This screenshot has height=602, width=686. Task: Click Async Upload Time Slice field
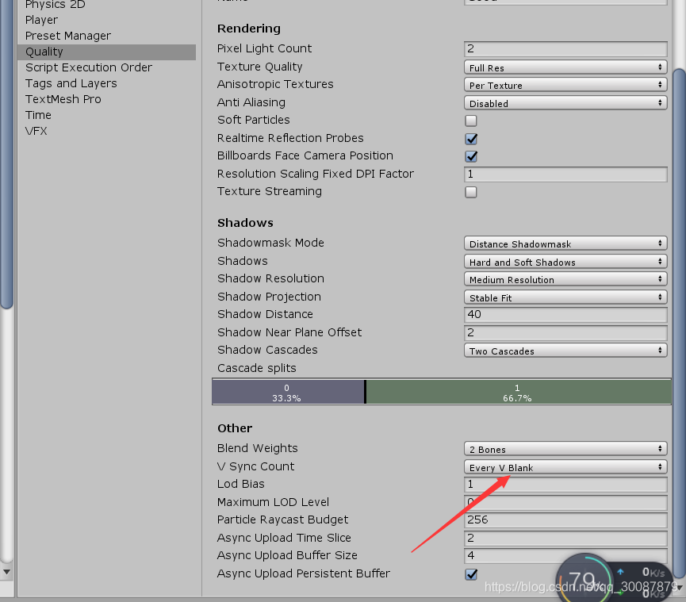565,538
